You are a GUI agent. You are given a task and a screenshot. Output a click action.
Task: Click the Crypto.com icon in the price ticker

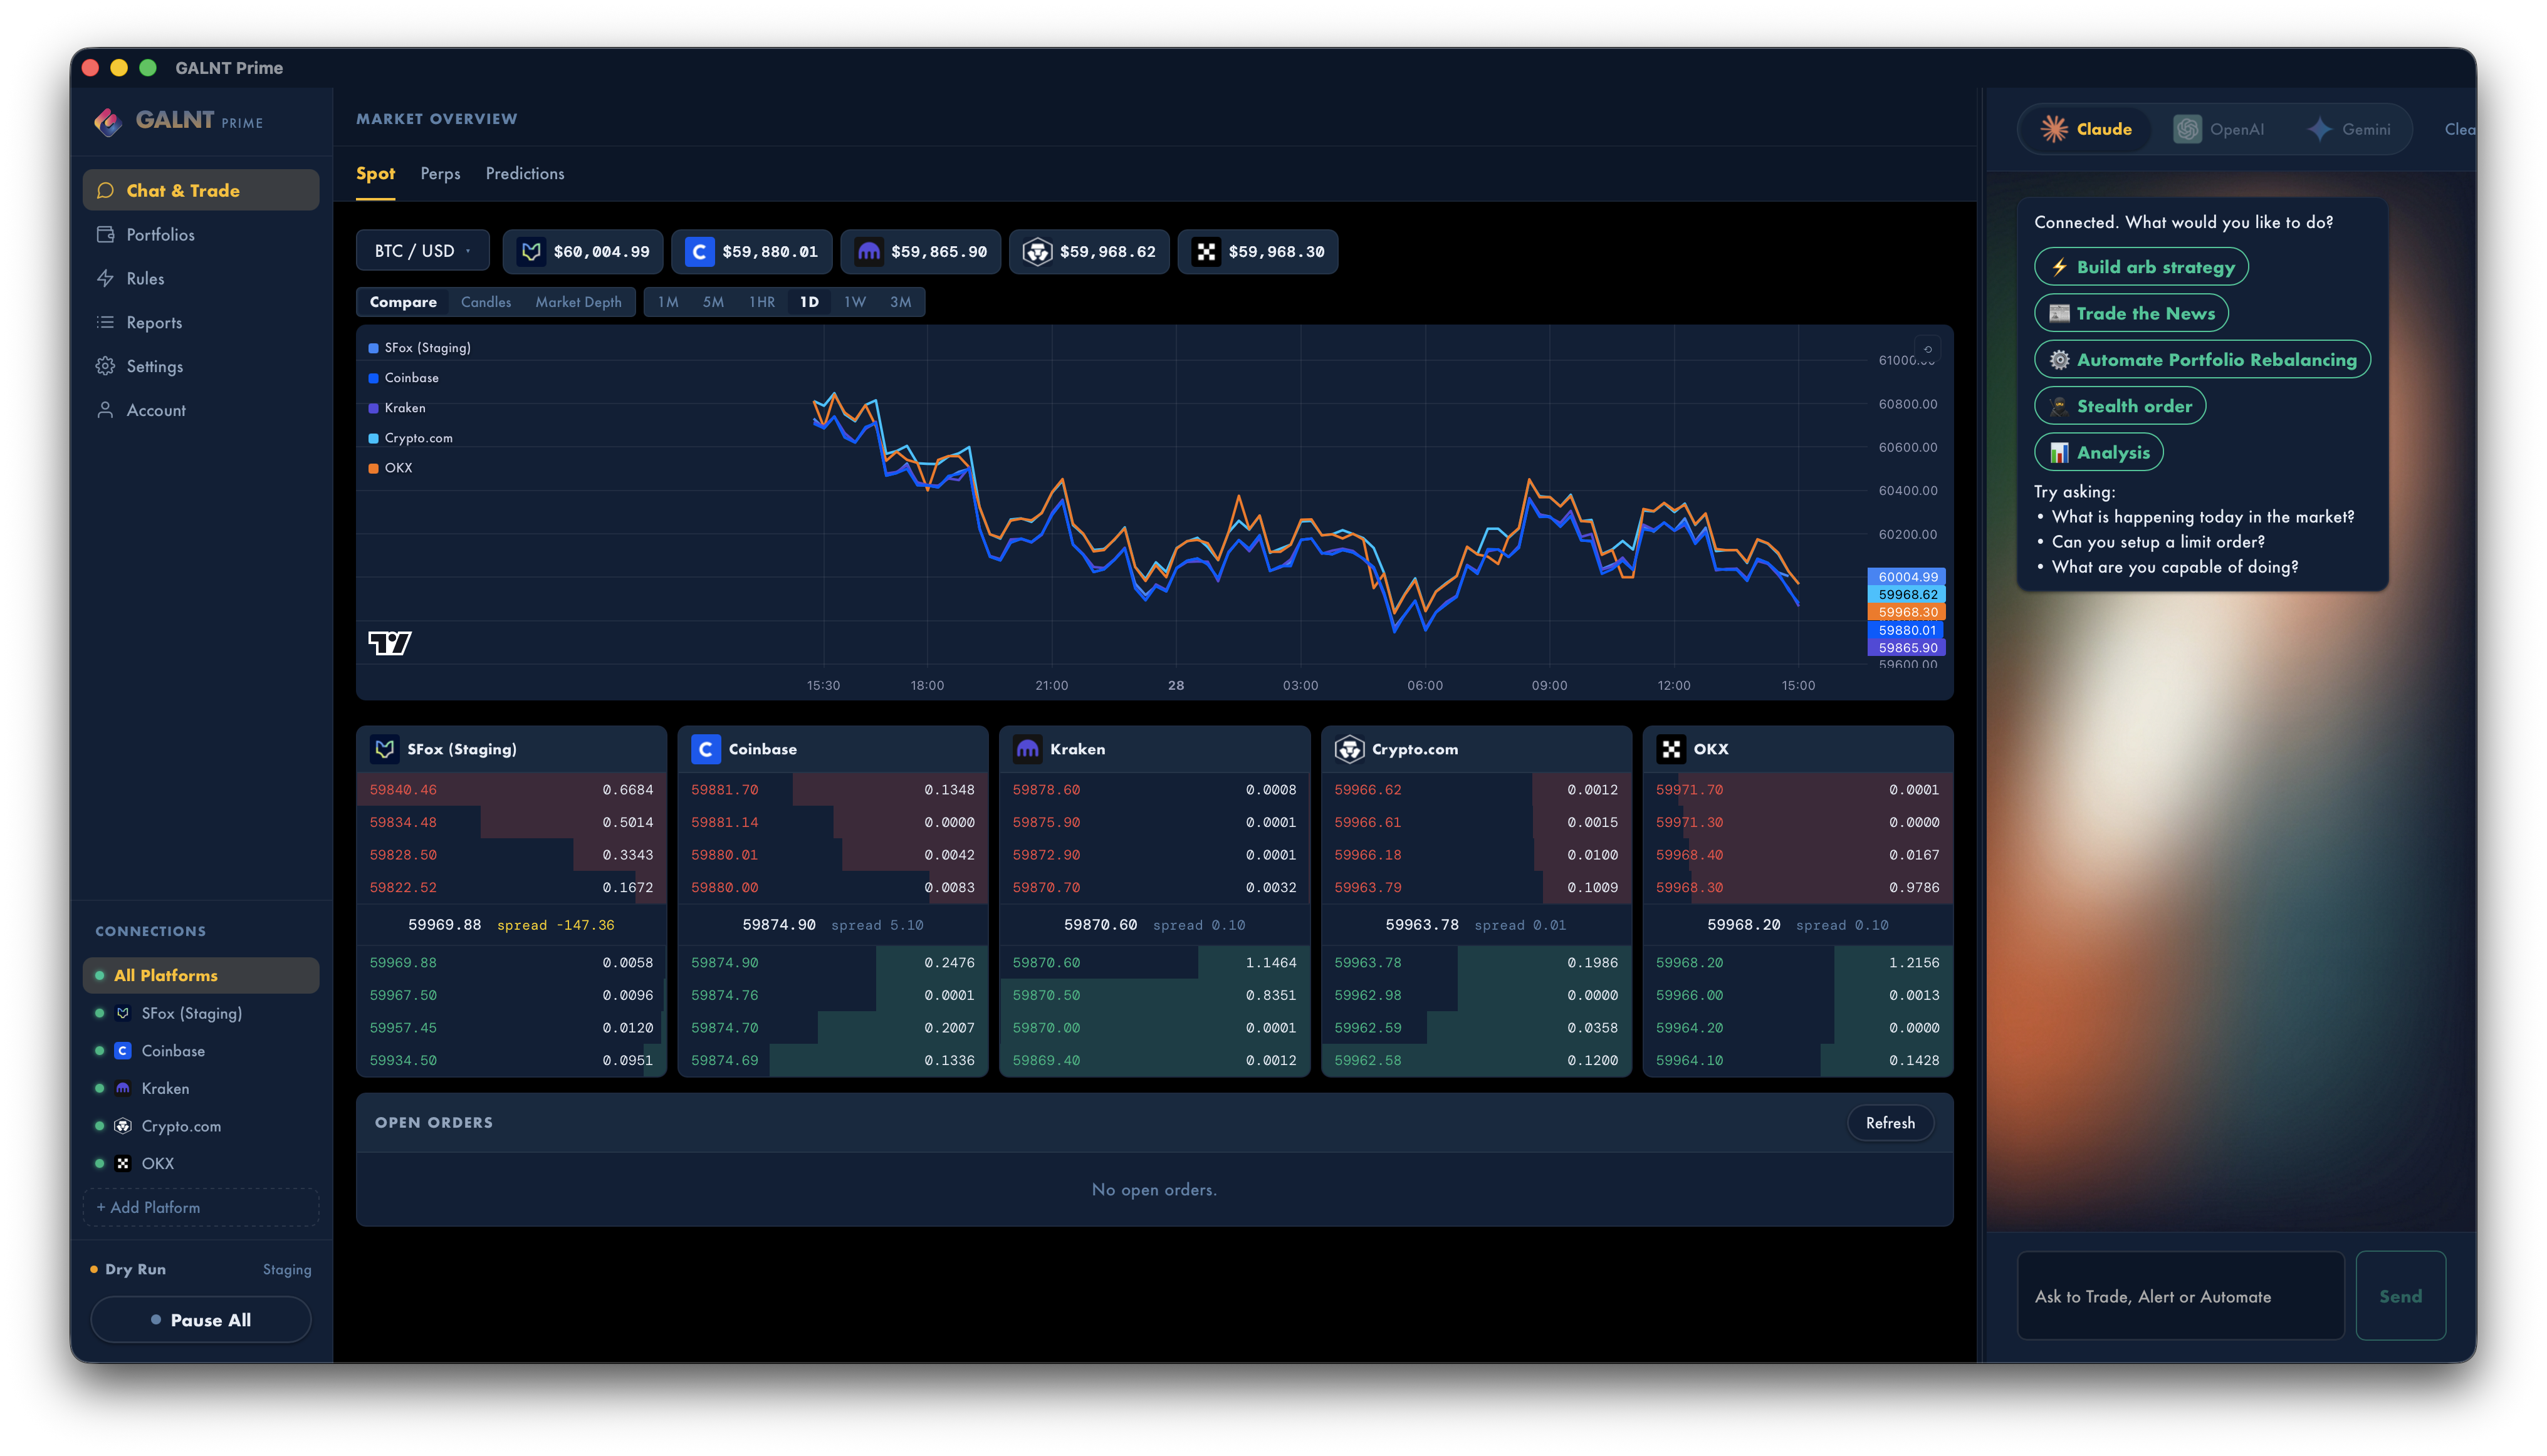point(1037,251)
